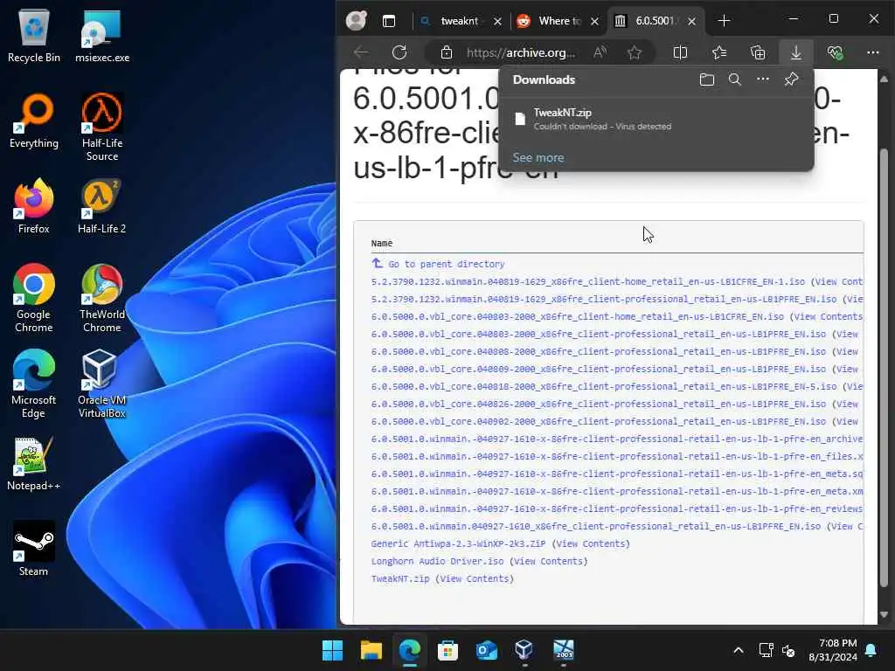Open the Collections icon in Edge toolbar
This screenshot has width=895, height=671.
[758, 52]
